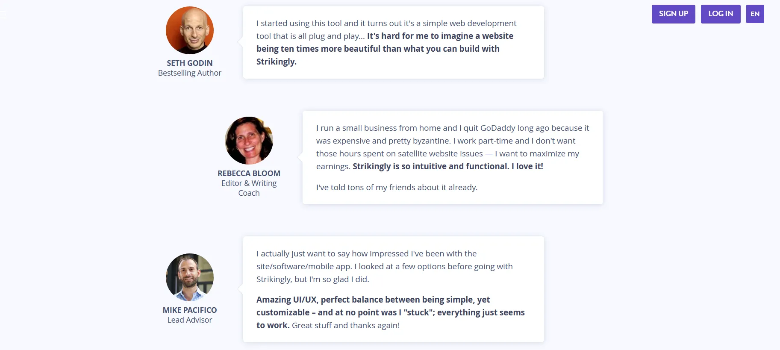Select Seth Godin's testimonial card
The height and width of the screenshot is (350, 780).
point(393,42)
